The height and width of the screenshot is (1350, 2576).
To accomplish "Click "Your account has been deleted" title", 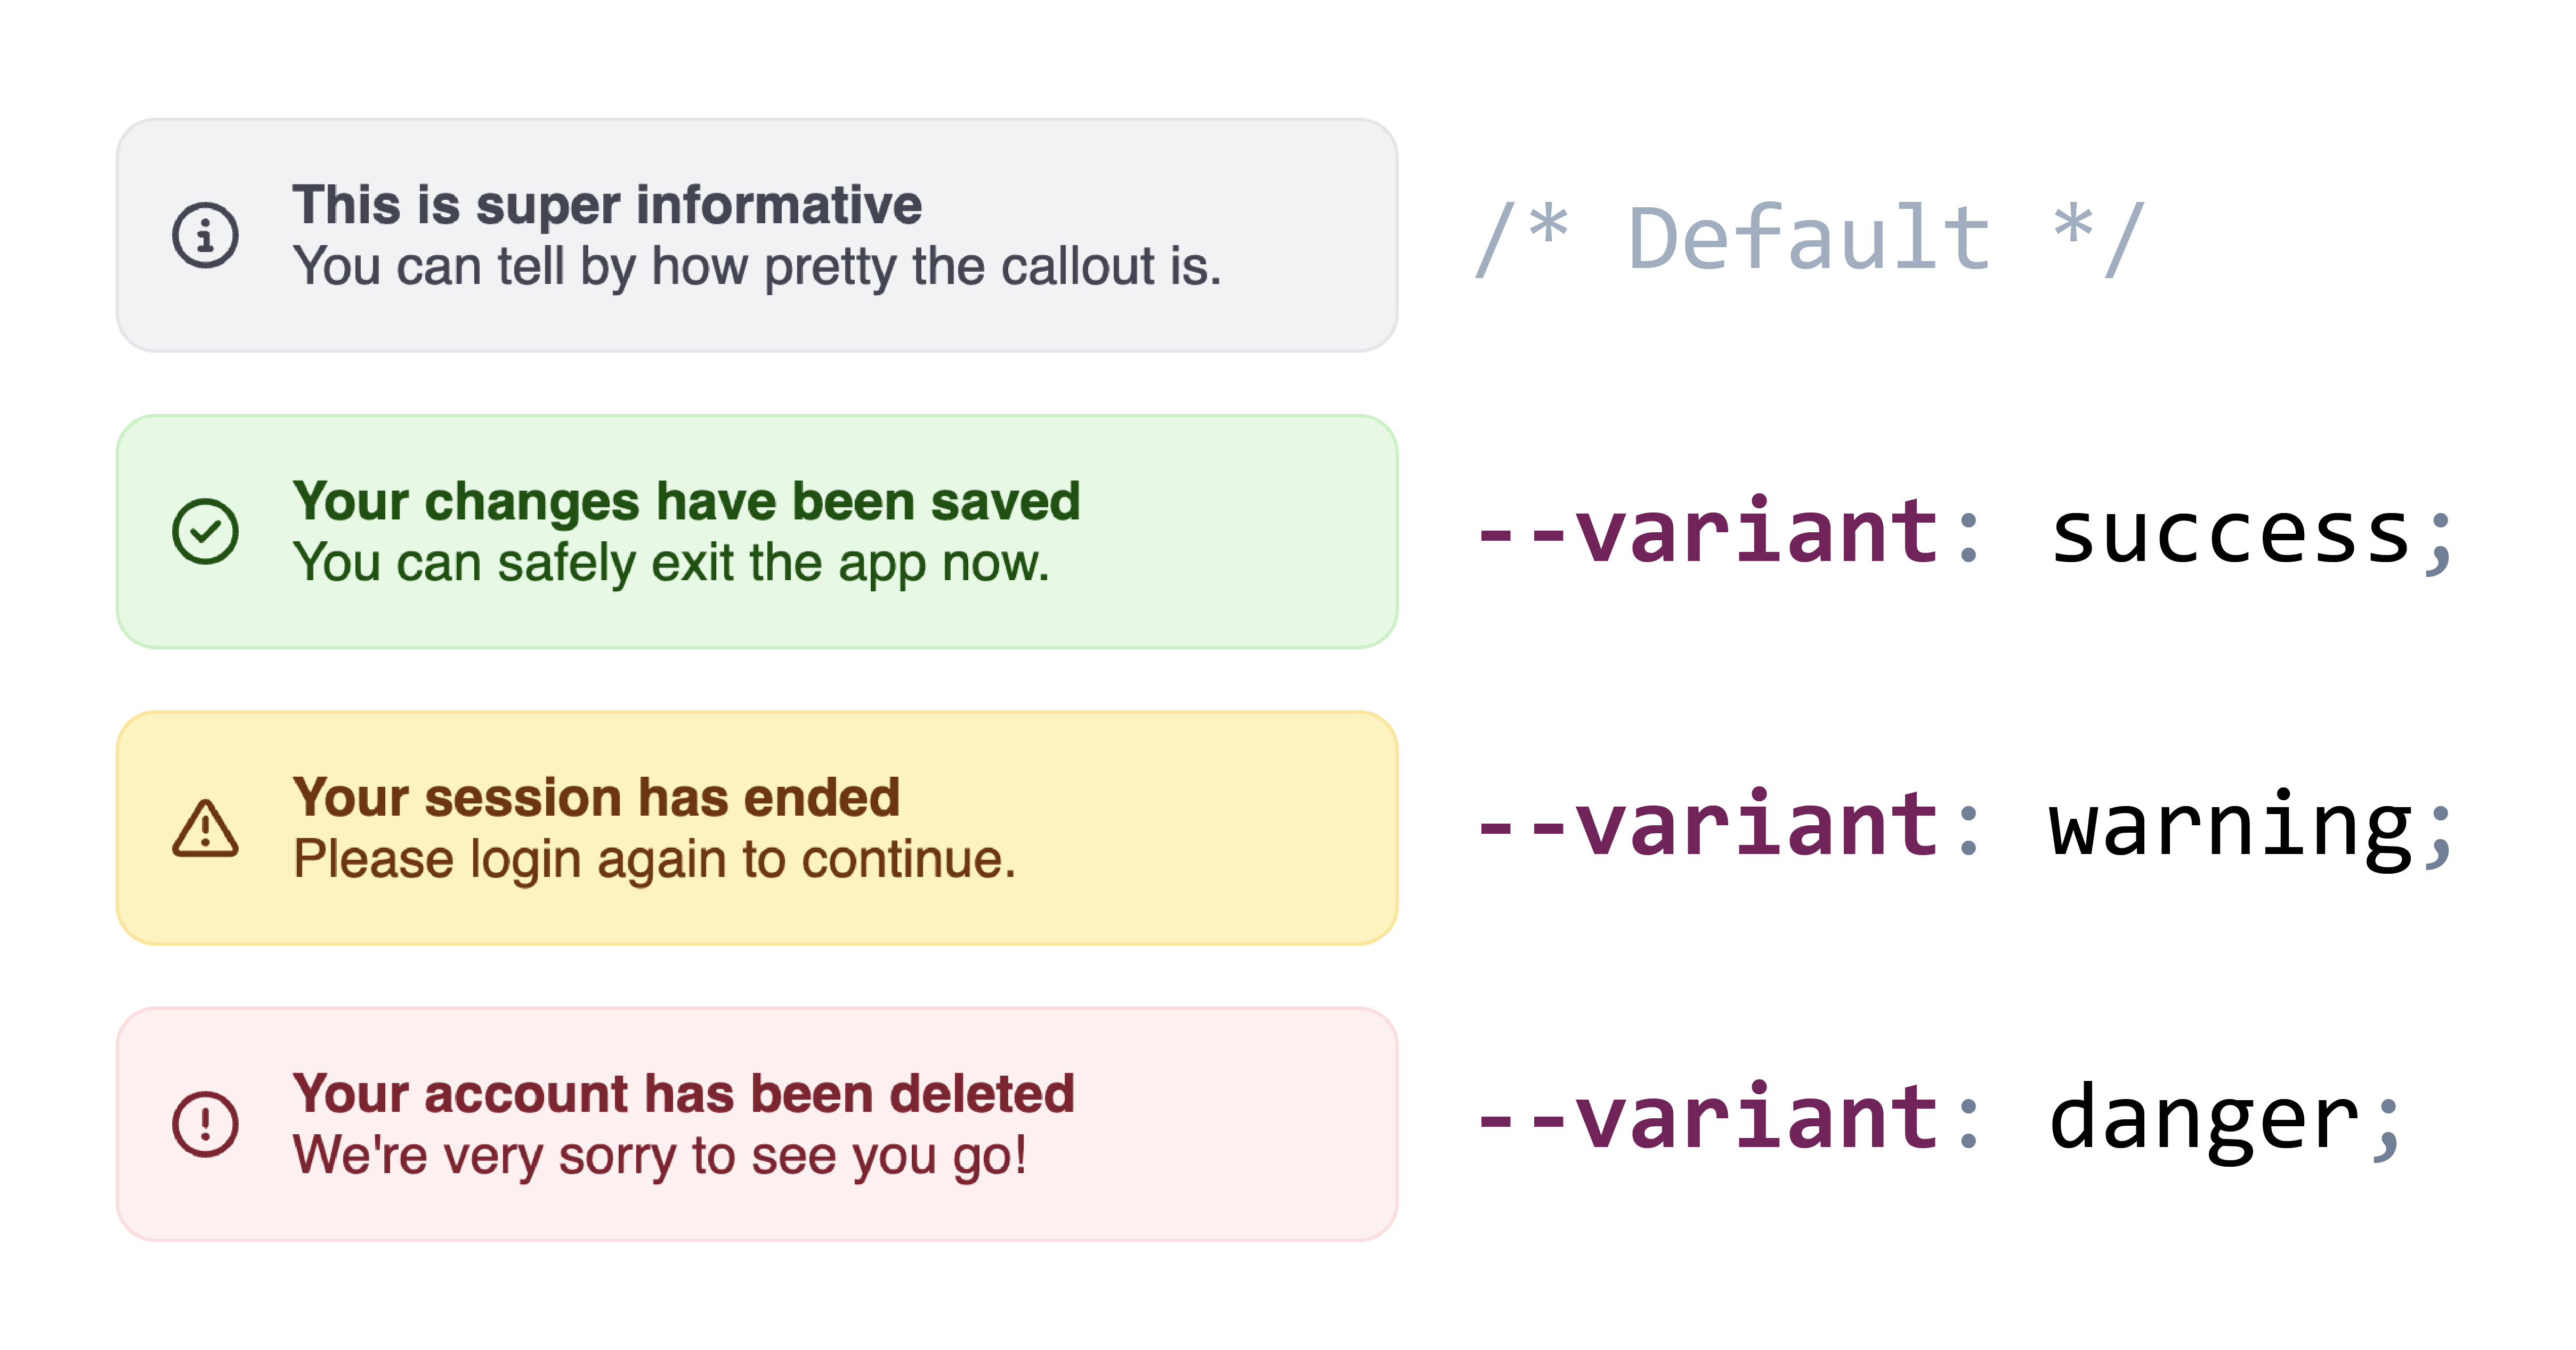I will tap(683, 1093).
